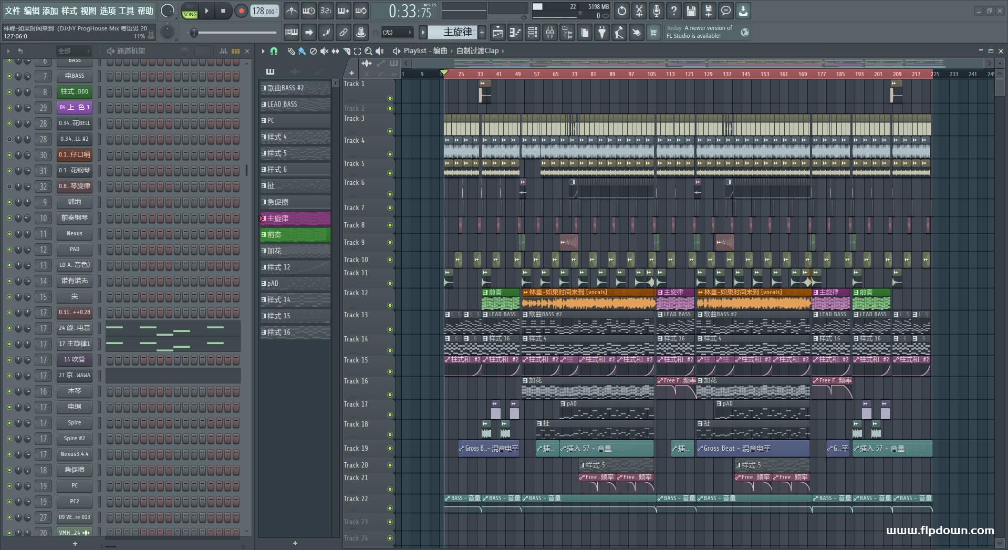Image resolution: width=1008 pixels, height=550 pixels.
Task: Open the pattern options arrow left of 主旋律
Action: pos(423,33)
